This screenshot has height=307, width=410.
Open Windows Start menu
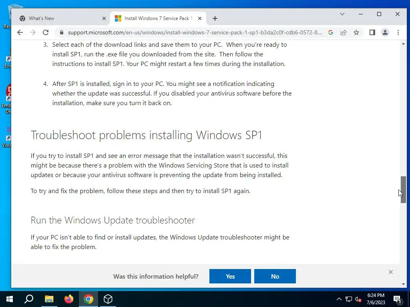10,299
